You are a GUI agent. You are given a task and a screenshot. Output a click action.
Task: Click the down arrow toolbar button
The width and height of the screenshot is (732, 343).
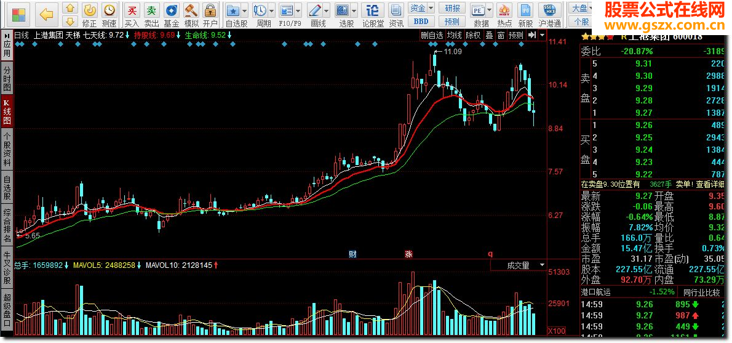click(x=70, y=22)
